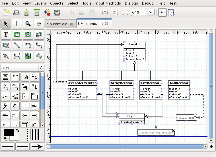Pick the straight Line drawing tool
Viewport: 216px width, 157px height.
point(17,45)
